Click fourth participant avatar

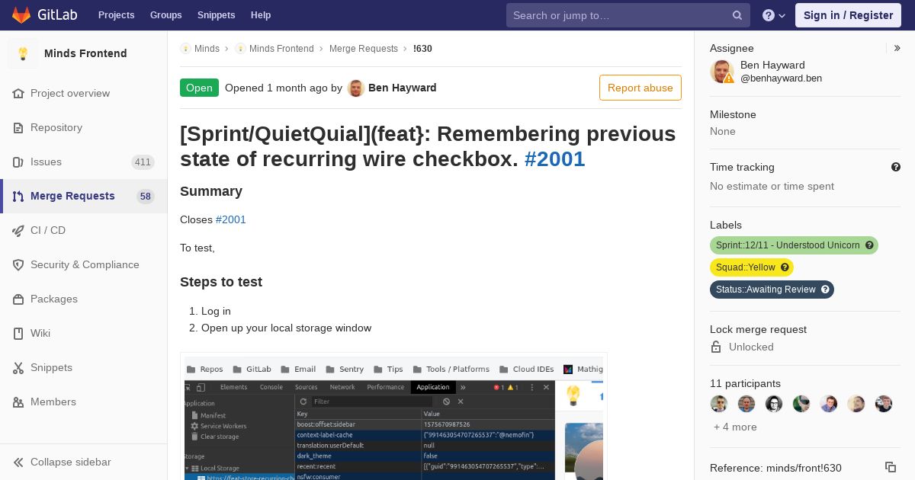click(x=801, y=404)
